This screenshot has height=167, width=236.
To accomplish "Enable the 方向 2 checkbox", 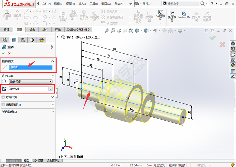I will tap(3, 97).
